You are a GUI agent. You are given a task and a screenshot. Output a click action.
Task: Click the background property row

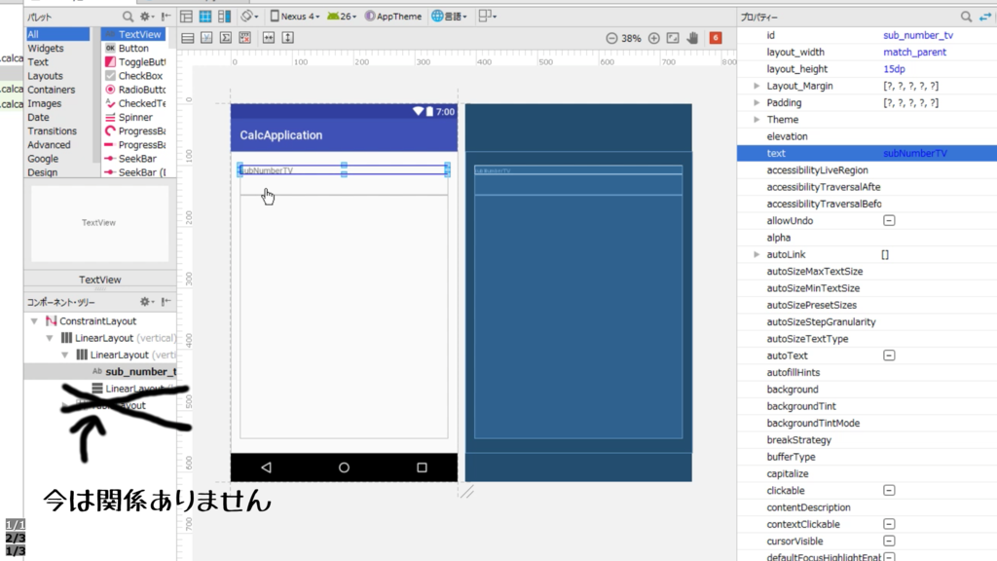point(867,390)
